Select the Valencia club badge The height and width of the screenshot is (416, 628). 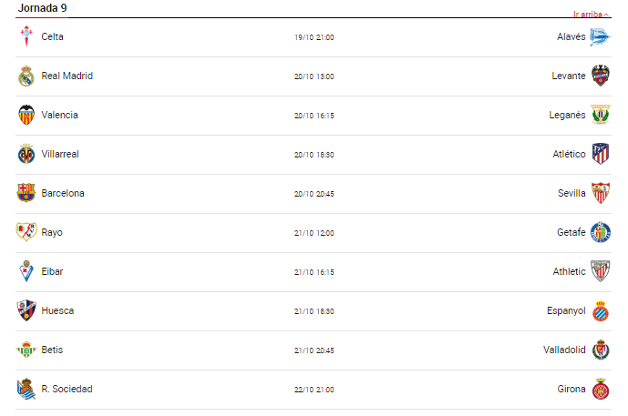point(26,115)
